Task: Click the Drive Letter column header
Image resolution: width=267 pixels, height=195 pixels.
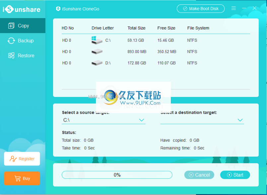Action: (103, 28)
